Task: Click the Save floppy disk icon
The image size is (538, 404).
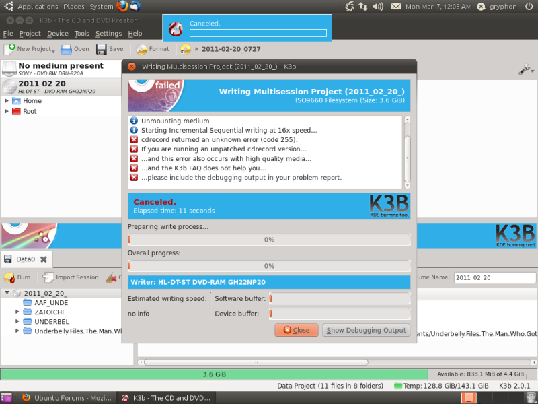Action: pos(102,49)
